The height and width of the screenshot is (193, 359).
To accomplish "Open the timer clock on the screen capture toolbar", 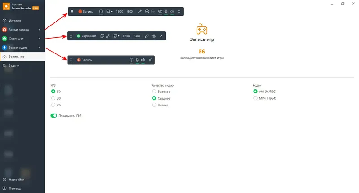I will [101, 12].
